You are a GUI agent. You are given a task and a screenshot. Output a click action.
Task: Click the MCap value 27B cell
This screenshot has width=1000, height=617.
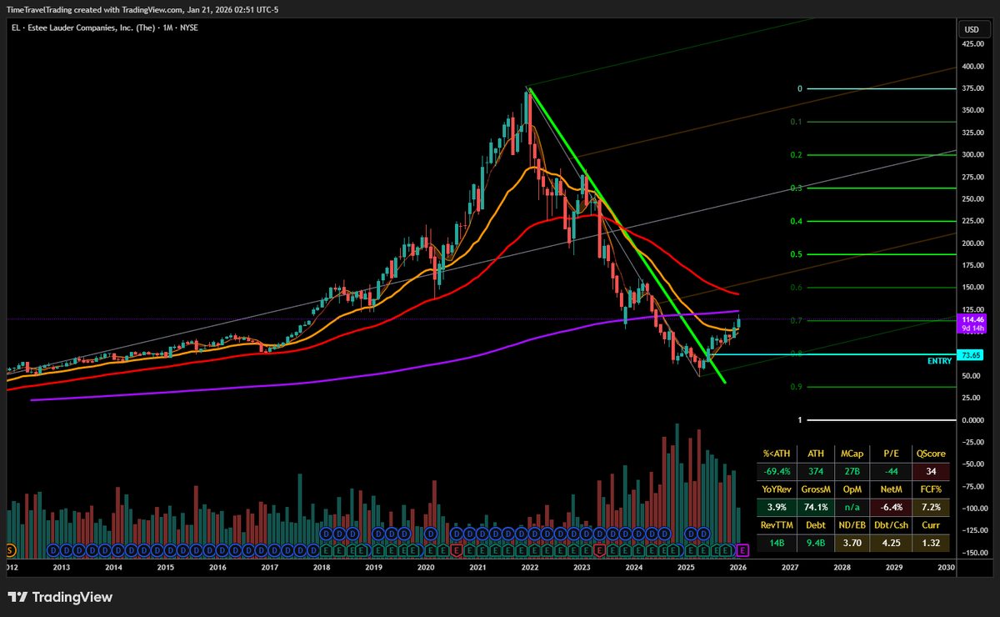pos(852,473)
